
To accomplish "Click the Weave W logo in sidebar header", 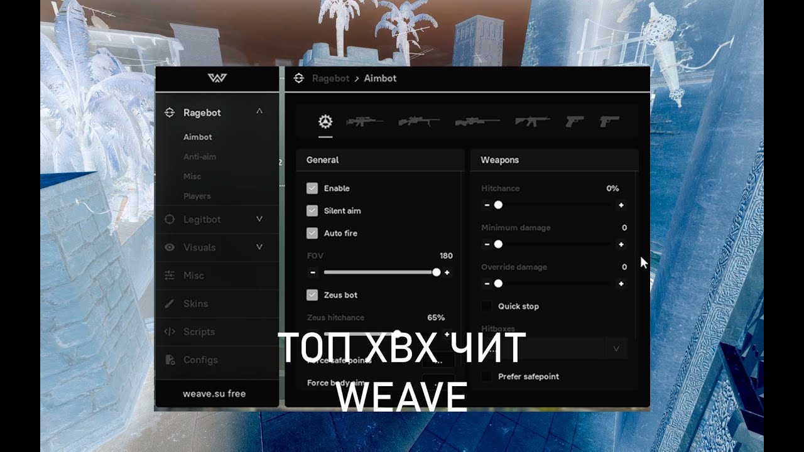I will 217,78.
